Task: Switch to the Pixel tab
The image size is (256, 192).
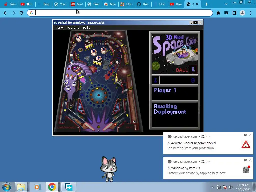Action: click(x=94, y=4)
